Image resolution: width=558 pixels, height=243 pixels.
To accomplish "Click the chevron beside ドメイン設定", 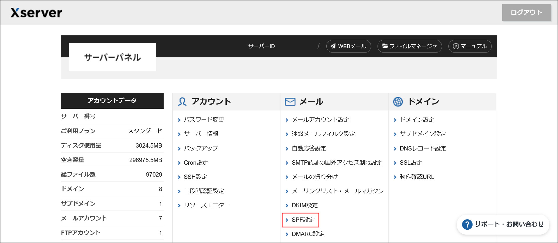I will tap(395, 120).
